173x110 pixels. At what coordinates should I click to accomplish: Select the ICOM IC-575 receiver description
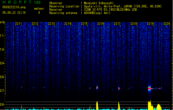pos(110,10)
